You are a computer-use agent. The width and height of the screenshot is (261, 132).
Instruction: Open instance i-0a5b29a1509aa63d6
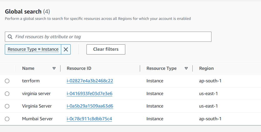tap(90, 106)
